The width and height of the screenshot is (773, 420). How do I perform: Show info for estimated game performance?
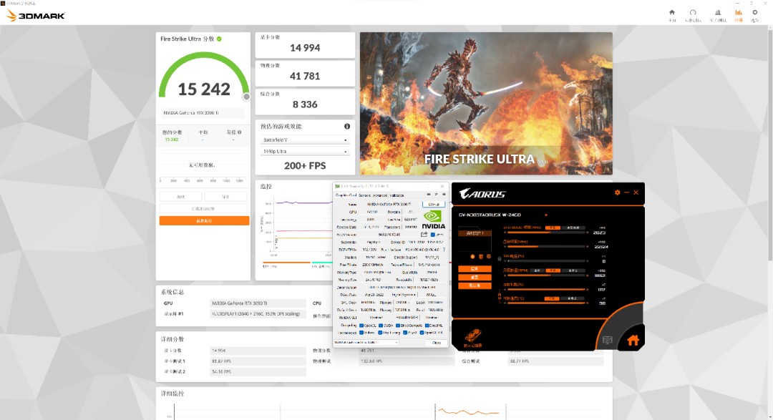click(x=347, y=126)
